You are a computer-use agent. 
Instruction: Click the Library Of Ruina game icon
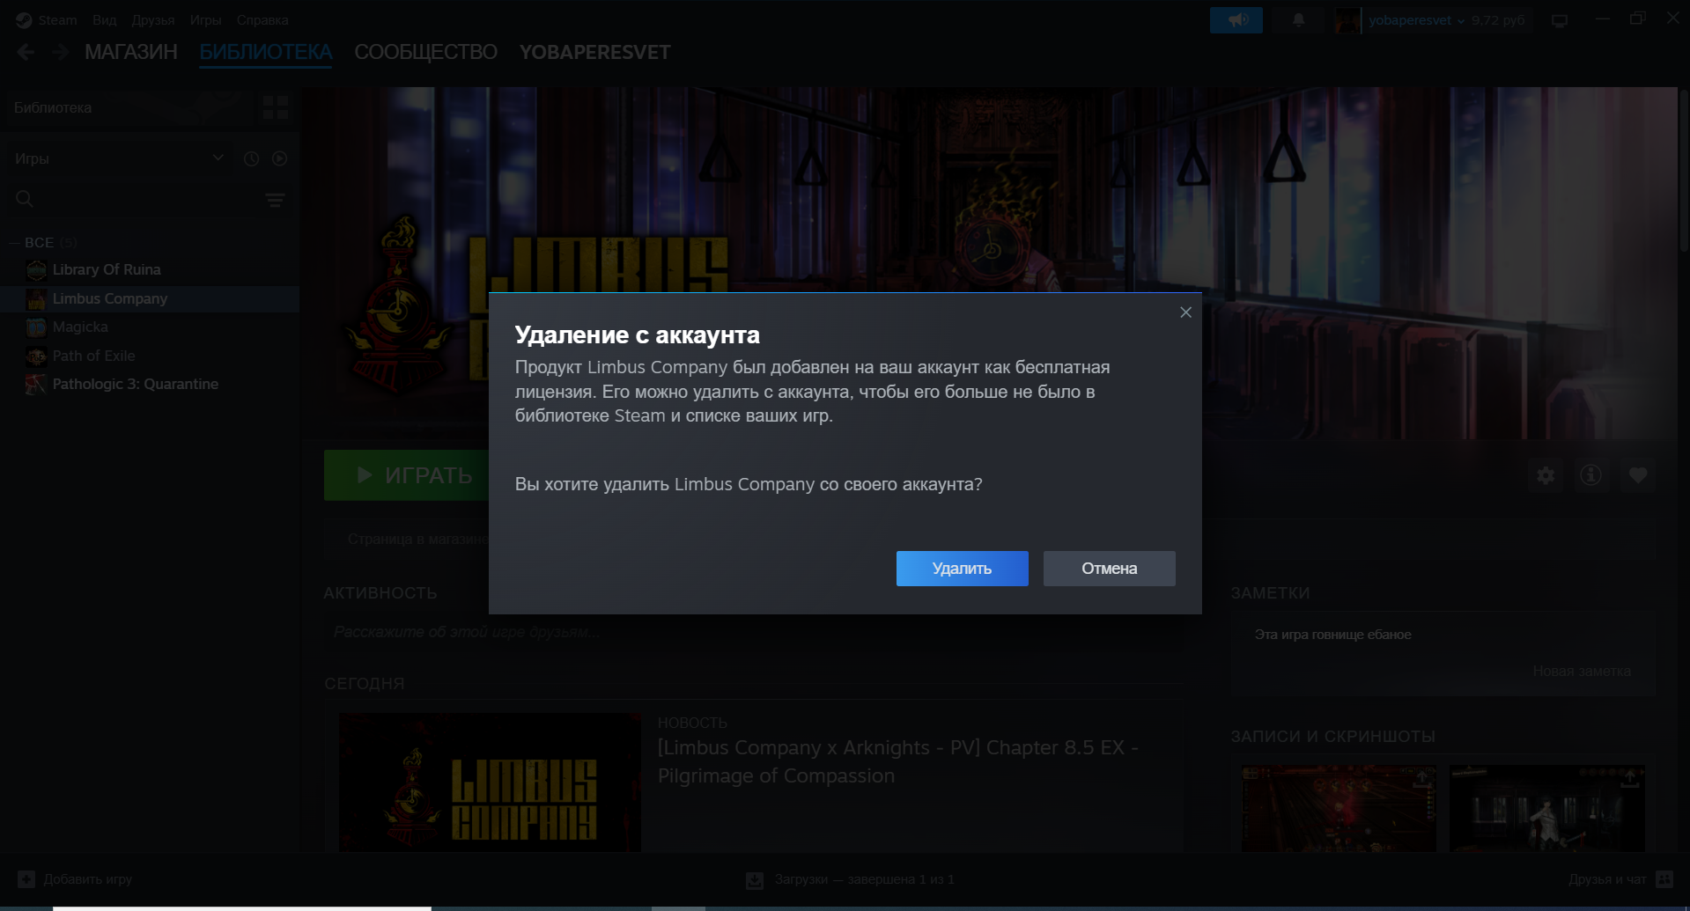(x=36, y=270)
